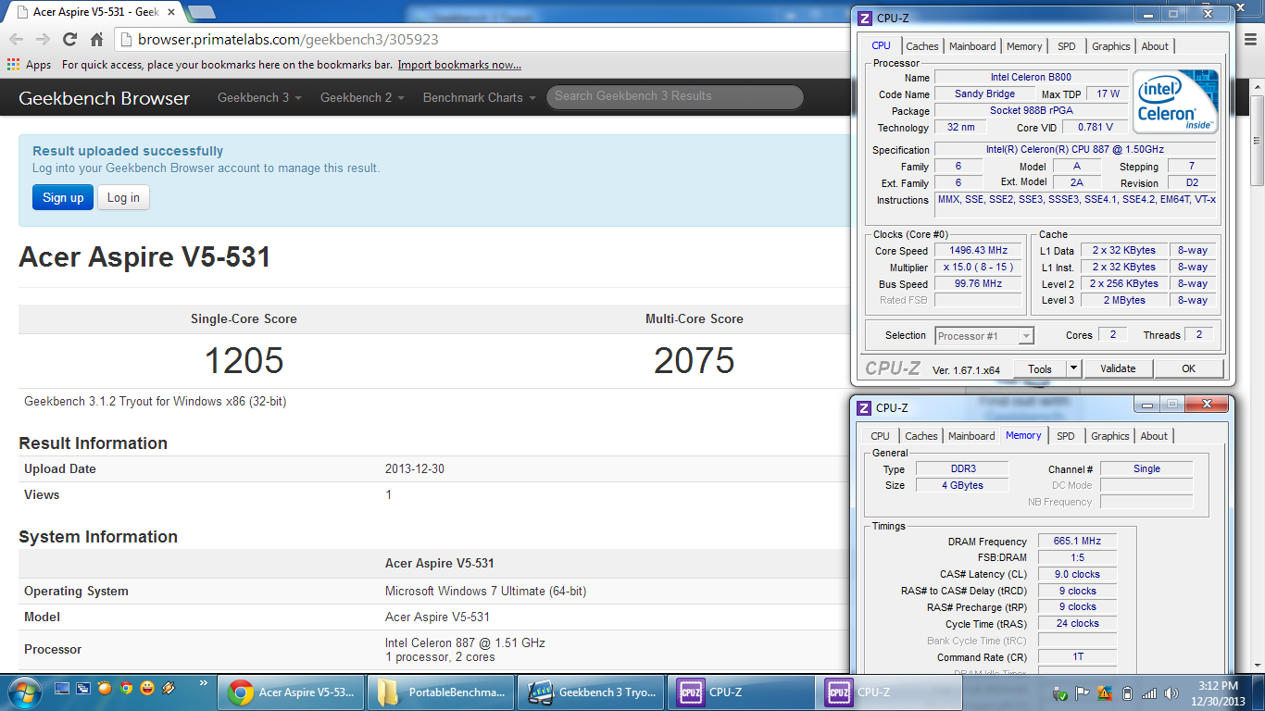Click the Code Name field Sandy Bridge
Image resolution: width=1265 pixels, height=711 pixels.
coord(985,94)
